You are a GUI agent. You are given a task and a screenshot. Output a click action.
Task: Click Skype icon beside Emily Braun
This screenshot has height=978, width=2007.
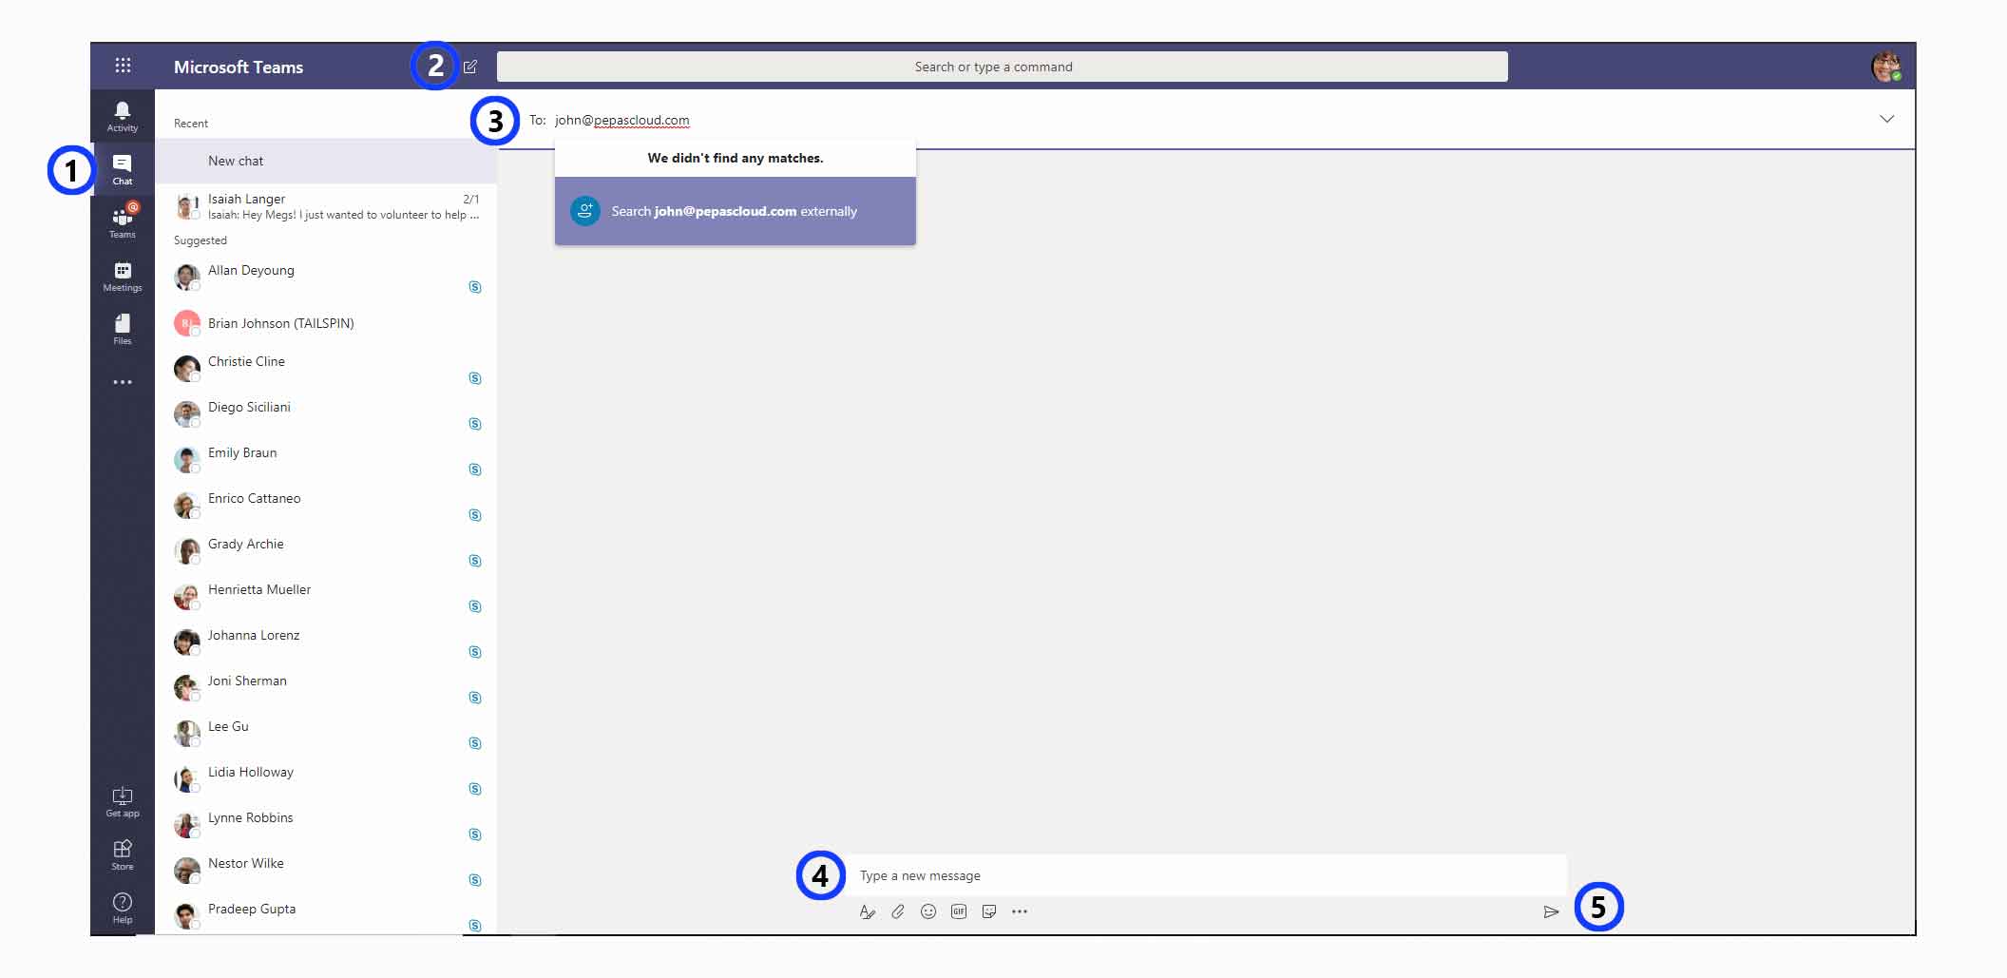pos(475,470)
